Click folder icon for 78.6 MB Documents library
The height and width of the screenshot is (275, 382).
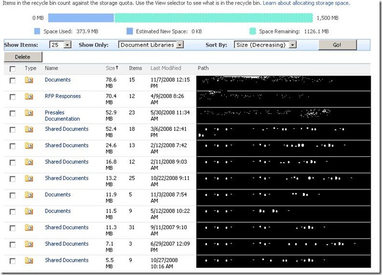coord(28,80)
